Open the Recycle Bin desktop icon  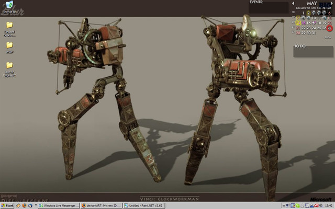[9, 7]
